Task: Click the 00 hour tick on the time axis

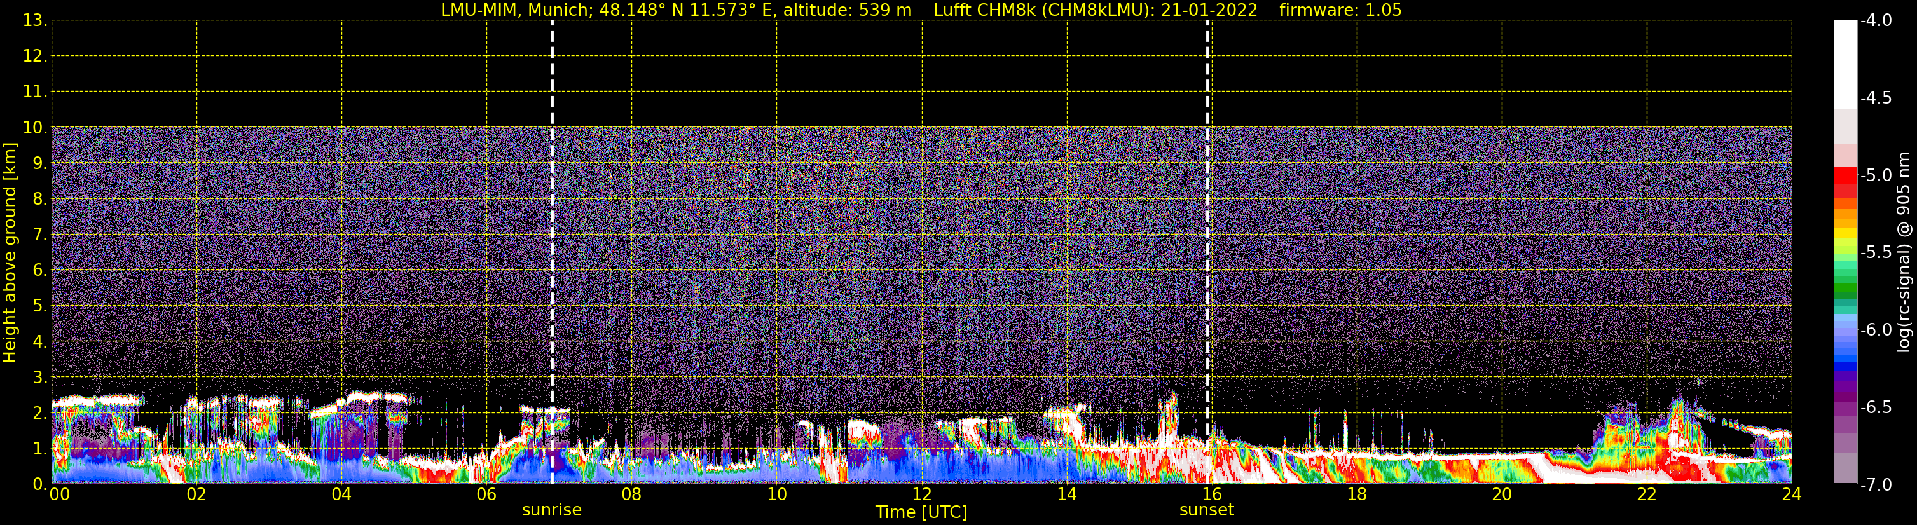Action: (x=58, y=494)
